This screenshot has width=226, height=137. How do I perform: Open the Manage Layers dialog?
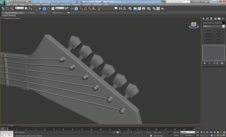pyautogui.click(x=130, y=8)
